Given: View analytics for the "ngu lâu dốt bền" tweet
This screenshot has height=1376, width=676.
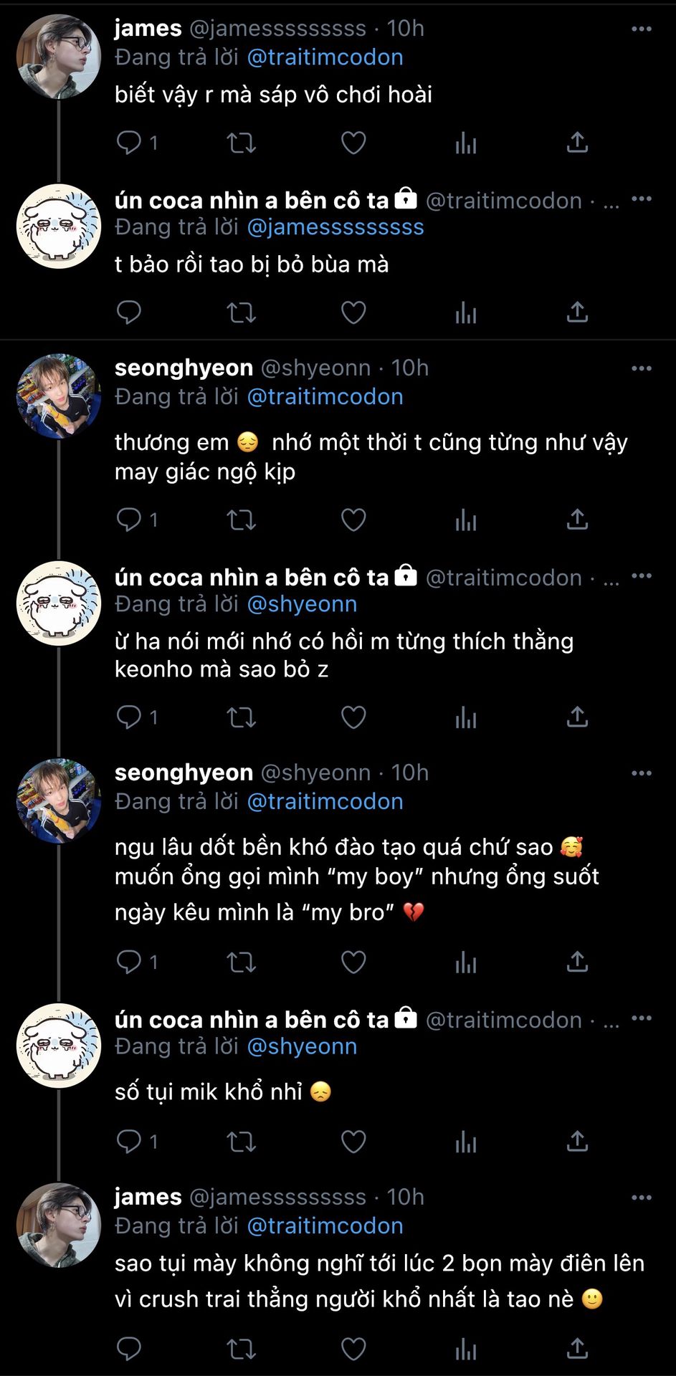Looking at the screenshot, I should click(x=466, y=962).
